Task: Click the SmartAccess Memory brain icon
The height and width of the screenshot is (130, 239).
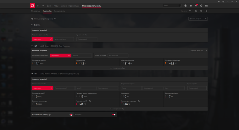Action: 71,115
